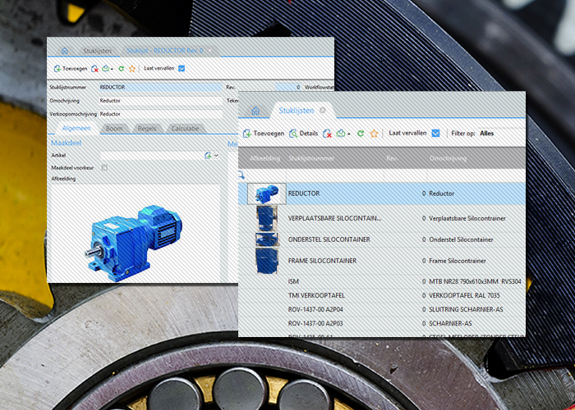Select the REDUCTOR row thumbnail
Image resolution: width=575 pixels, height=410 pixels.
coord(267,194)
